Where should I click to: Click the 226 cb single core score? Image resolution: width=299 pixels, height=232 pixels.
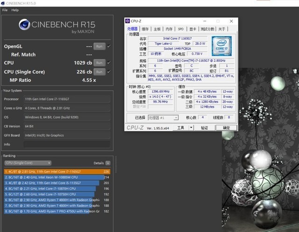click(84, 72)
